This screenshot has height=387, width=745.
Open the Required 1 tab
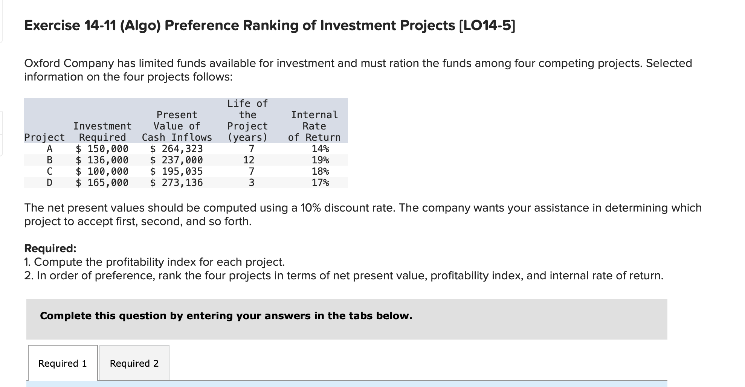tap(63, 363)
